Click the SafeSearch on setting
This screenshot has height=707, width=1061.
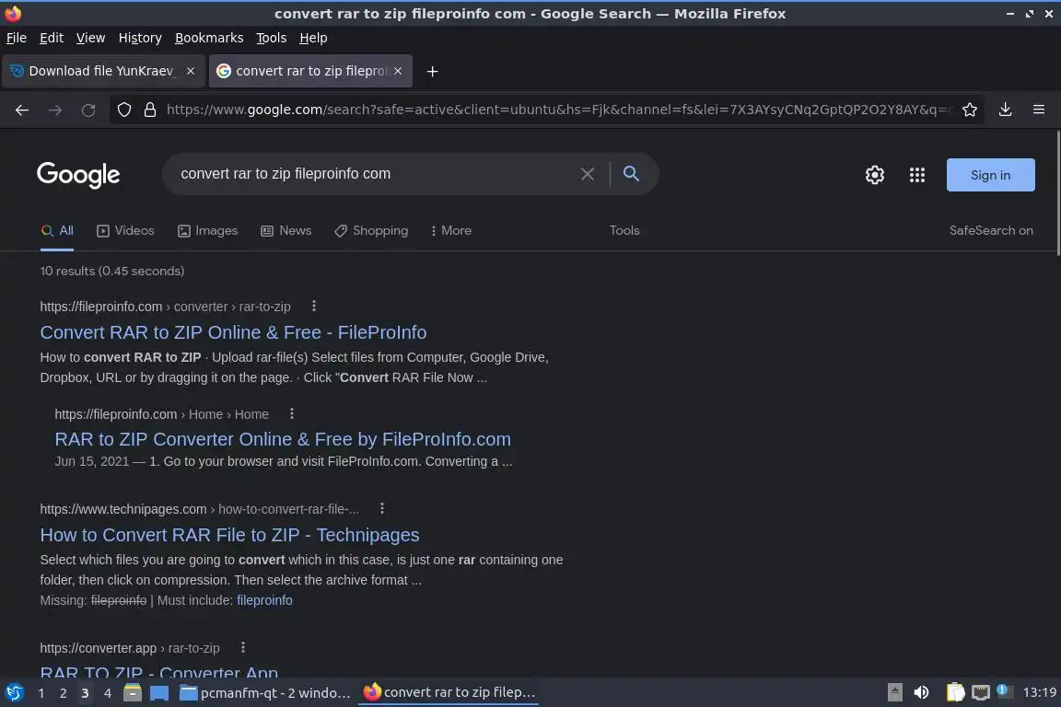click(x=991, y=231)
